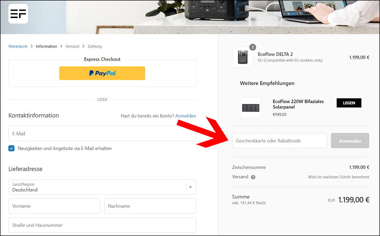
Task: Focus the E-Mail input field
Action: coord(102,133)
